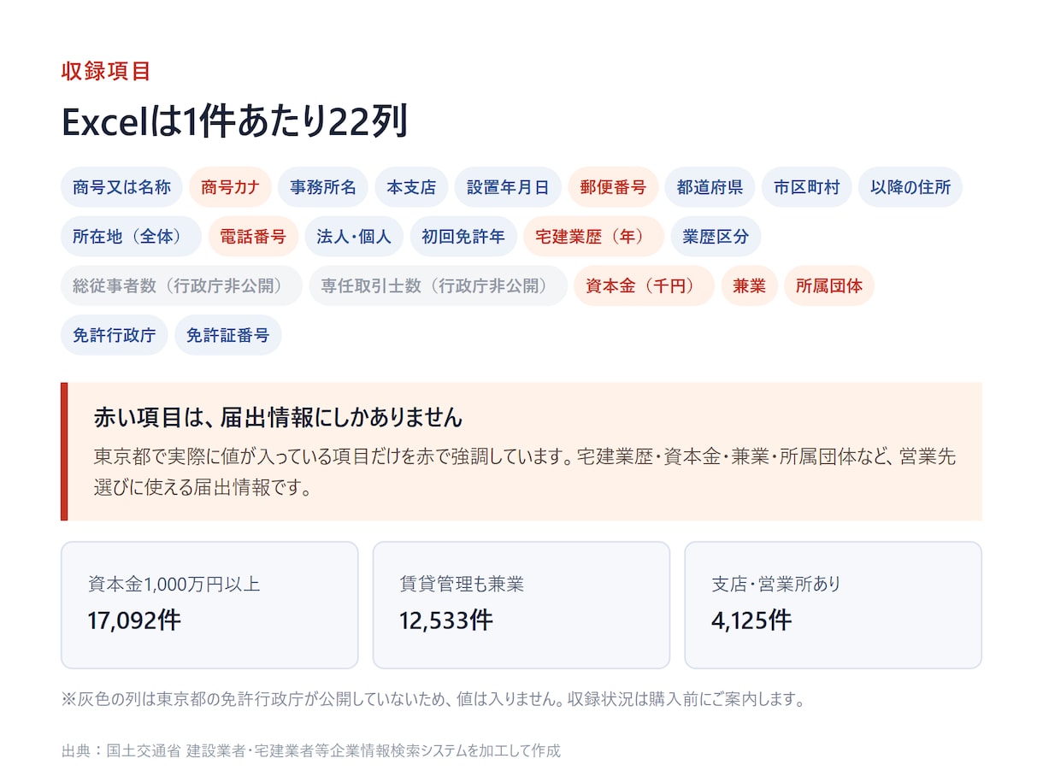Select the red 商号カナ tag
The width and height of the screenshot is (1043, 782).
pyautogui.click(x=230, y=187)
